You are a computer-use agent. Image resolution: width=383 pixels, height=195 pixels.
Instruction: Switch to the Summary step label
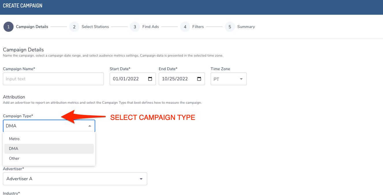point(246,27)
